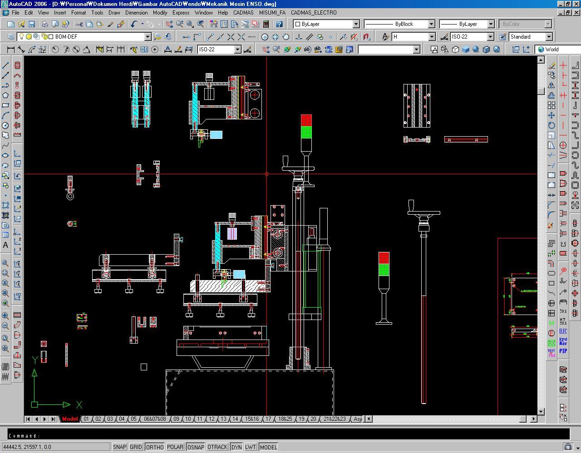This screenshot has width=581, height=453.
Task: Toggle ORTHO mode in the status bar
Action: point(155,447)
